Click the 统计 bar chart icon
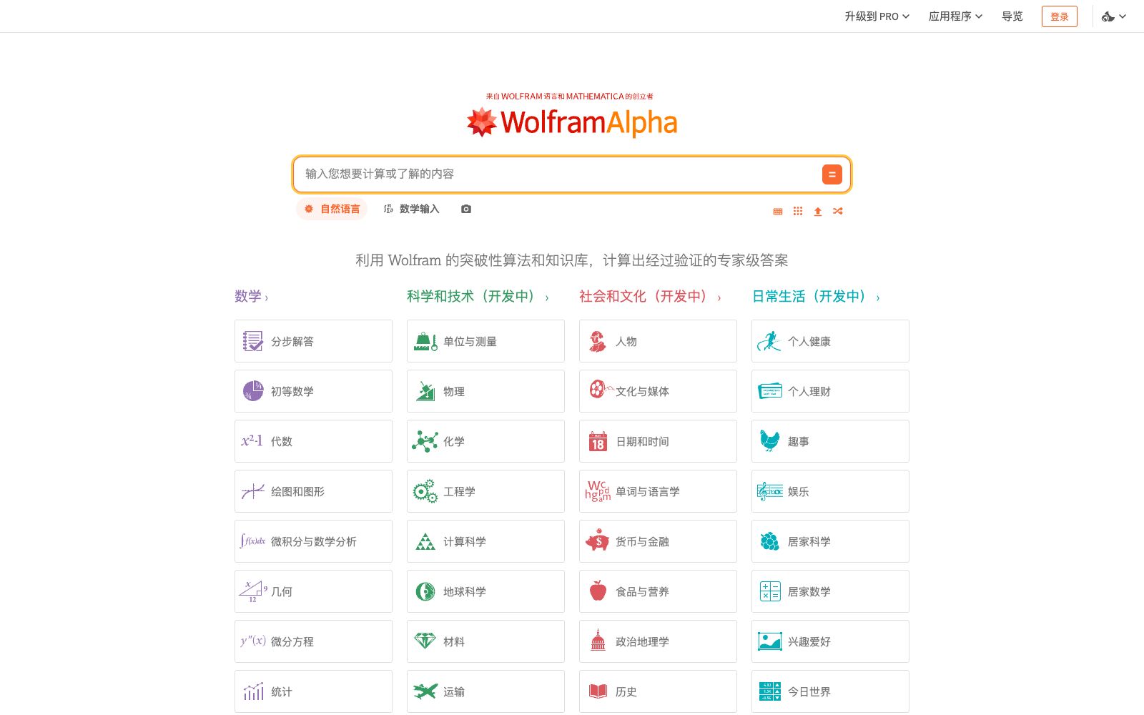Viewport: 1144px width, 715px height. click(x=253, y=691)
